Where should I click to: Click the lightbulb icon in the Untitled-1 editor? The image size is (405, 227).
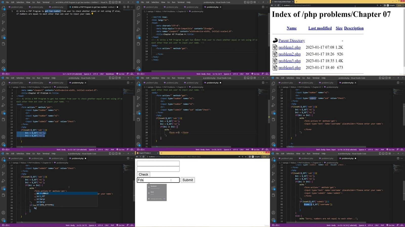pos(92,14)
